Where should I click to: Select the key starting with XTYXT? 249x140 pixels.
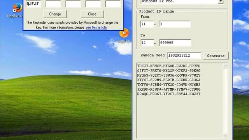168,80
